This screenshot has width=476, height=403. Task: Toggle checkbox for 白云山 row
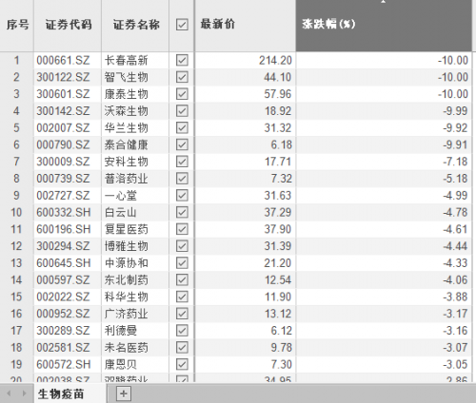point(182,212)
